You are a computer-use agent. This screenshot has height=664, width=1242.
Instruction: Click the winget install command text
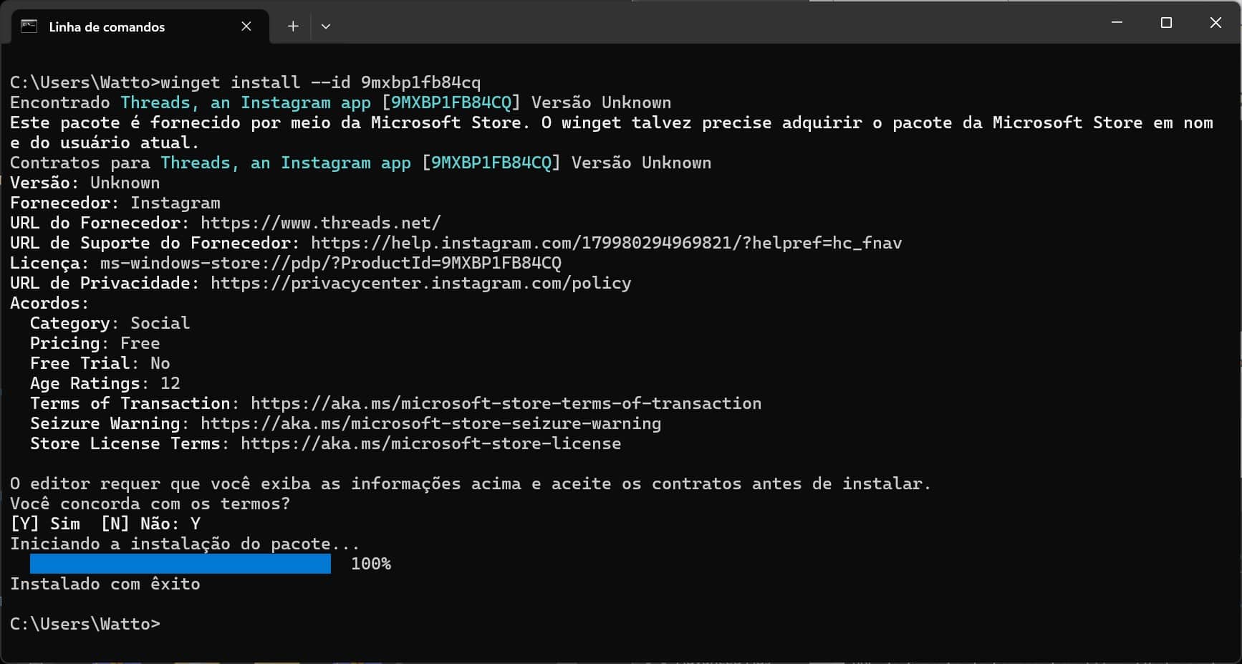tap(321, 82)
